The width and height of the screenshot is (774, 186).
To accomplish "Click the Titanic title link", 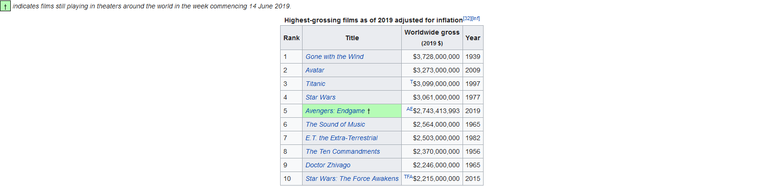I will click(315, 84).
